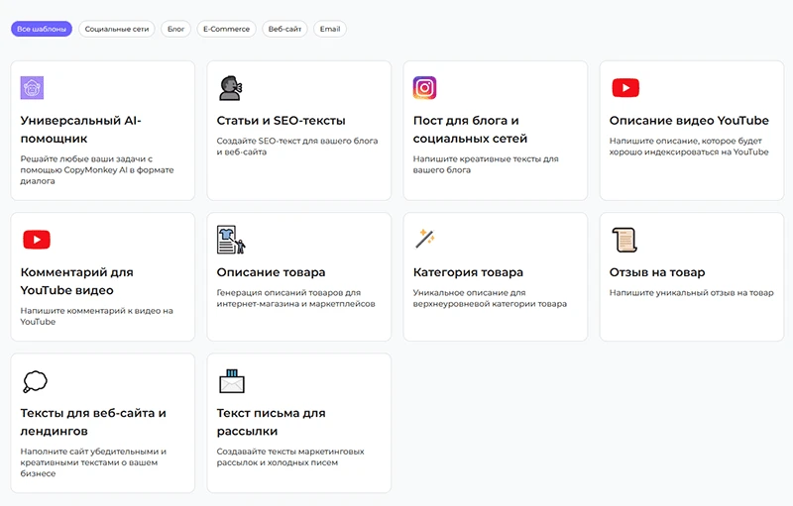
Task: Click the purple monkey icon of Универсальный AI-помощник
Action: tap(32, 88)
